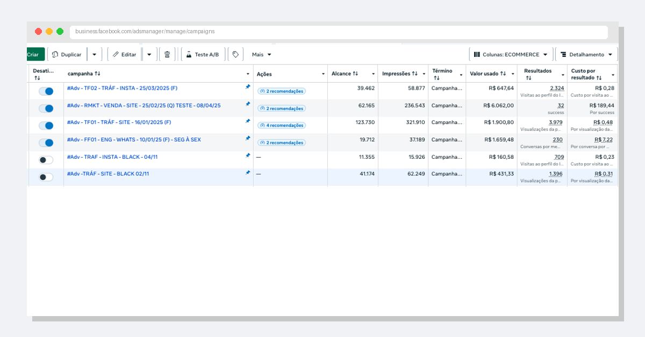Enable the TRÁF SITE BLACK 02/11 campaign

[x=46, y=177]
